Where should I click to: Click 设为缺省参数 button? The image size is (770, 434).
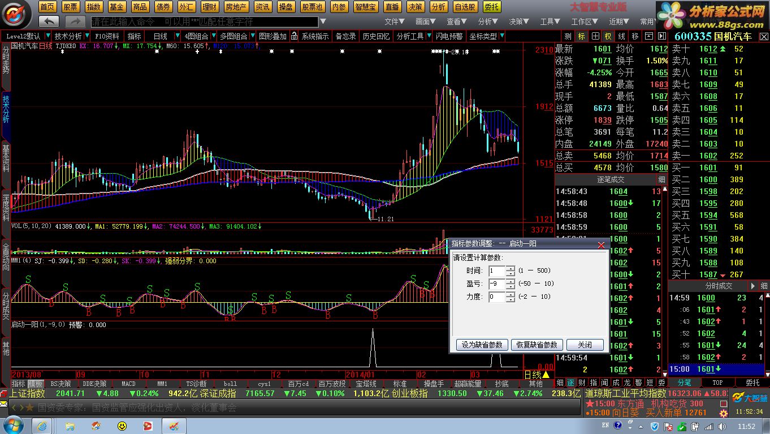tap(482, 345)
